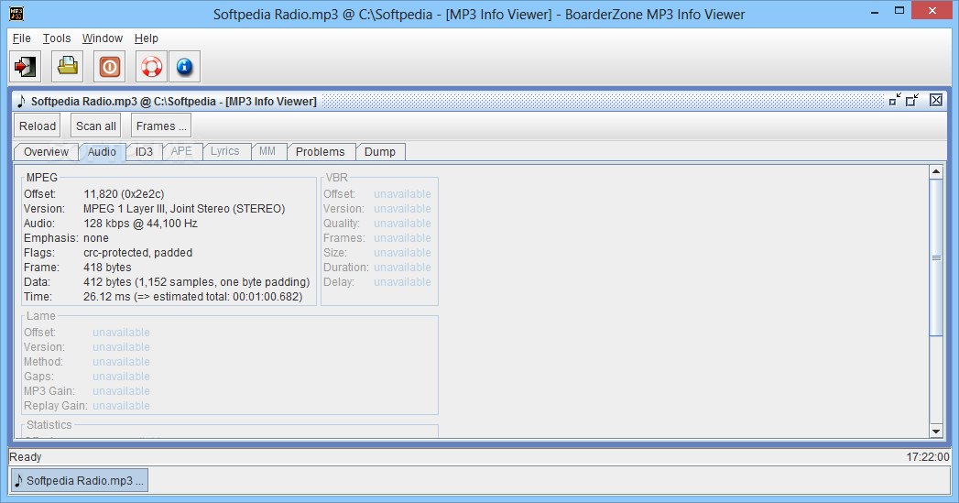Open the Tools menu
The height and width of the screenshot is (503, 959).
[57, 38]
